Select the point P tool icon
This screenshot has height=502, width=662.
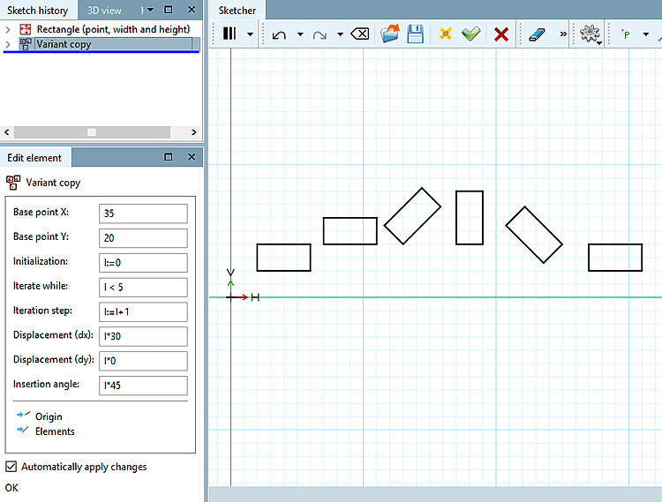tap(626, 34)
